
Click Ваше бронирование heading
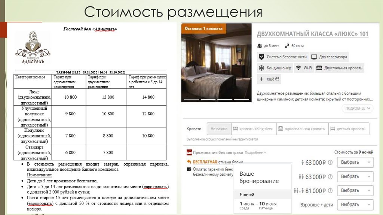tap(259, 177)
